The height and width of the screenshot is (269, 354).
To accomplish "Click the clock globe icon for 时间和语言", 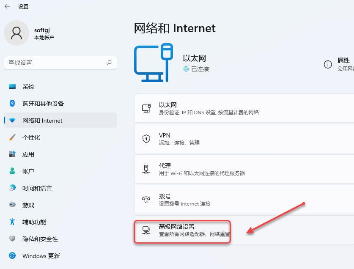I will (x=12, y=188).
